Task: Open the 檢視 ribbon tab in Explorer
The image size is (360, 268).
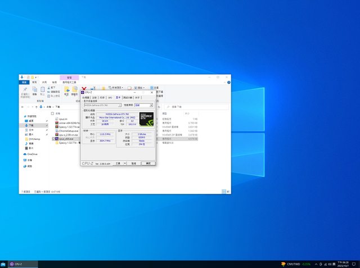Action: [55, 82]
